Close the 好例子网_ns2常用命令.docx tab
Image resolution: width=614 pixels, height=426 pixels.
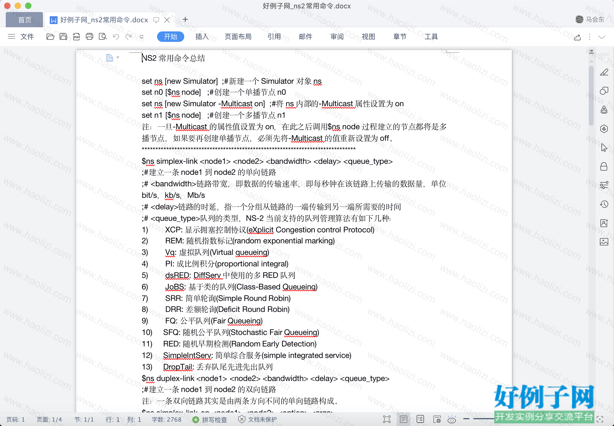click(x=167, y=20)
